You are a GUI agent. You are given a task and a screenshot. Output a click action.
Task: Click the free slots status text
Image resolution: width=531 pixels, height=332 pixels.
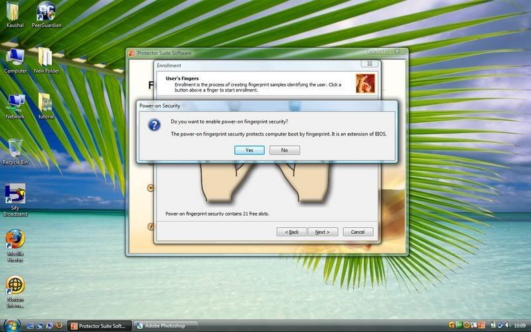pyautogui.click(x=217, y=214)
